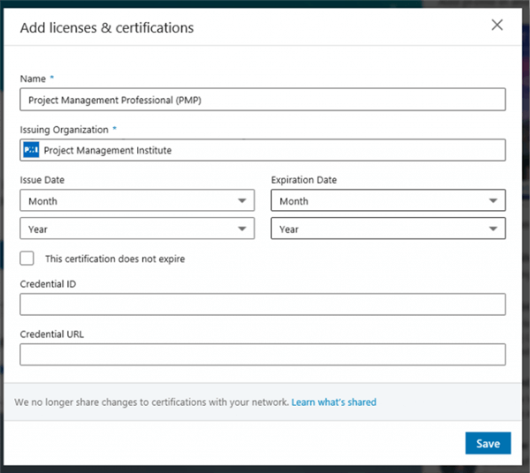
Task: Click the 'Expiration Date' label
Action: pos(304,180)
